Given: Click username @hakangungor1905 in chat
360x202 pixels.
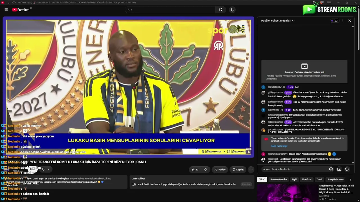Looking at the screenshot, I should coord(278,115).
